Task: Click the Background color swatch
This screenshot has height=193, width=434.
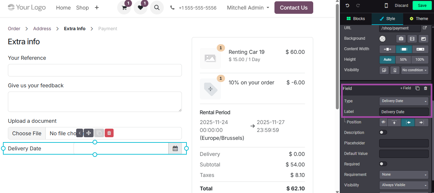Action: [x=382, y=39]
